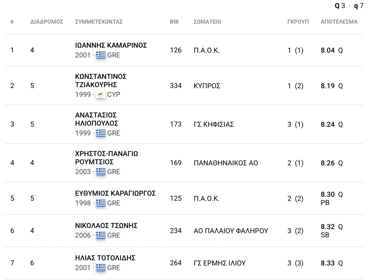Select athlete name ΝΙΚΟΛΑΟΣ ΤΣΩΝΗΣ

[106, 226]
